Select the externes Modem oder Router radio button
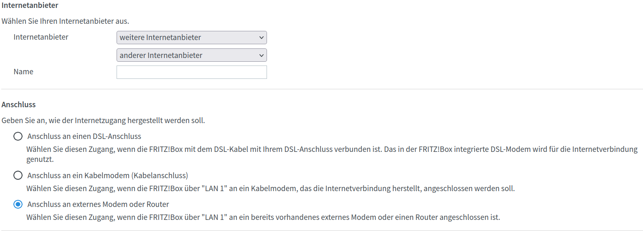The height and width of the screenshot is (232, 643). pyautogui.click(x=18, y=204)
